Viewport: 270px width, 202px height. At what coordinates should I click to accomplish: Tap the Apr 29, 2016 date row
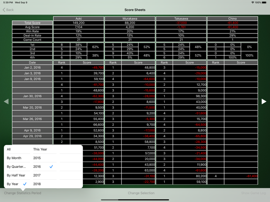(x=32, y=136)
